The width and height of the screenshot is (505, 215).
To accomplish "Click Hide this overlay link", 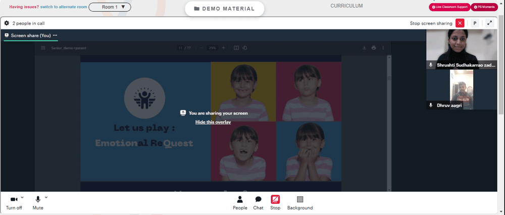I will click(213, 122).
